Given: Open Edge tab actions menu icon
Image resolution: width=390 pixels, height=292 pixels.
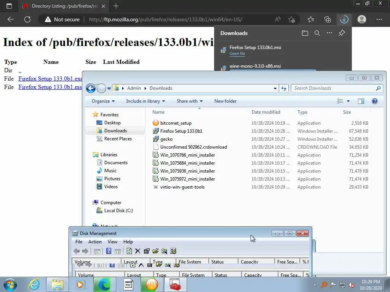Looking at the screenshot, I should pos(9,6).
